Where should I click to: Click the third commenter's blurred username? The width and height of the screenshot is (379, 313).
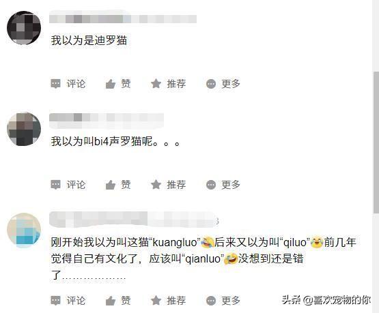(x=134, y=219)
